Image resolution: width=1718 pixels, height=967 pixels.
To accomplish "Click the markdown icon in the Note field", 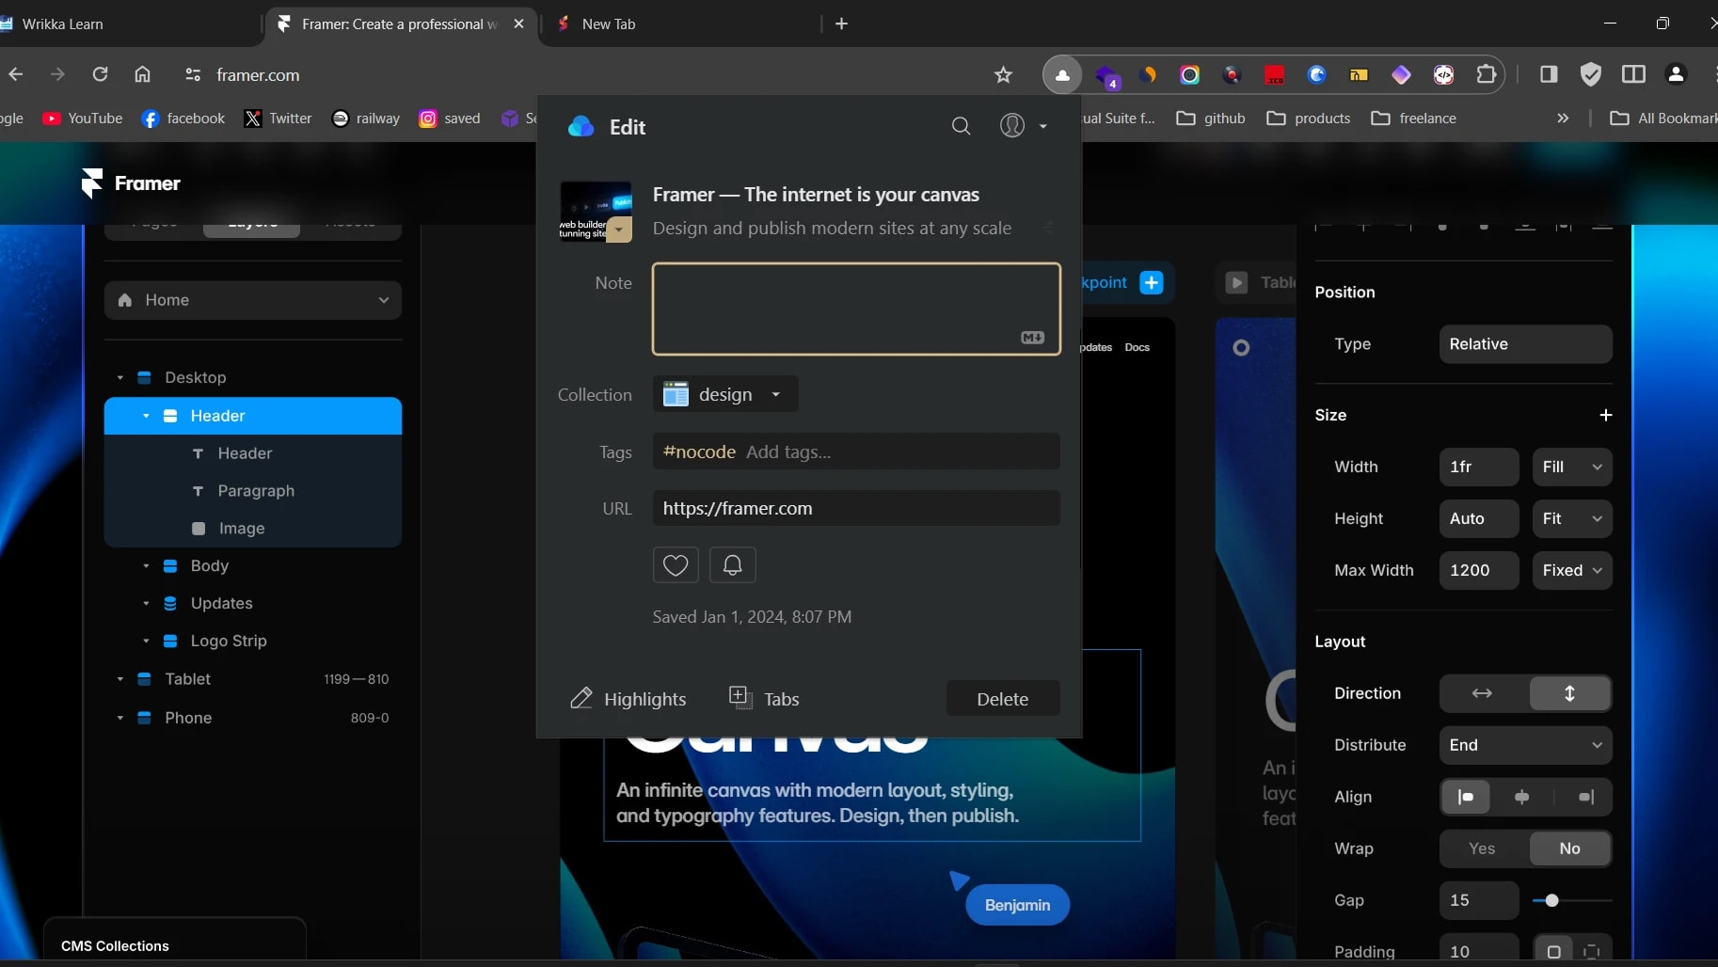I will (x=1032, y=338).
